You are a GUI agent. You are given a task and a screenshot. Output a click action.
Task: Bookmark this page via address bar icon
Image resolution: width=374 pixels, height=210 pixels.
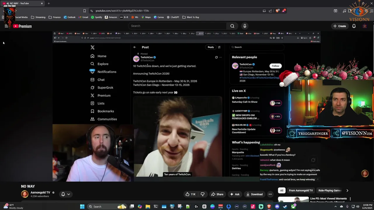pos(84,11)
